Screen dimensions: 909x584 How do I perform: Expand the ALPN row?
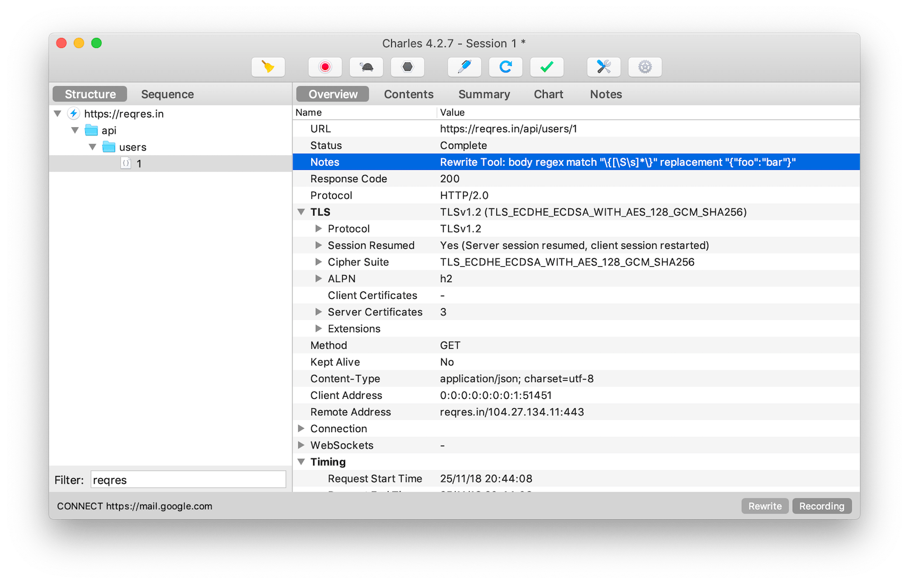coord(319,279)
